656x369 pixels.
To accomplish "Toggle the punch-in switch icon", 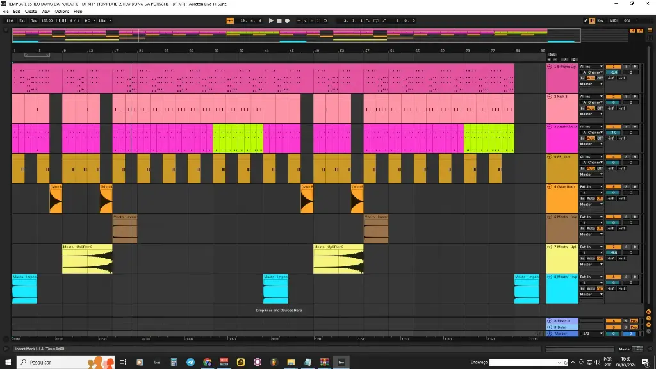I will pos(368,20).
